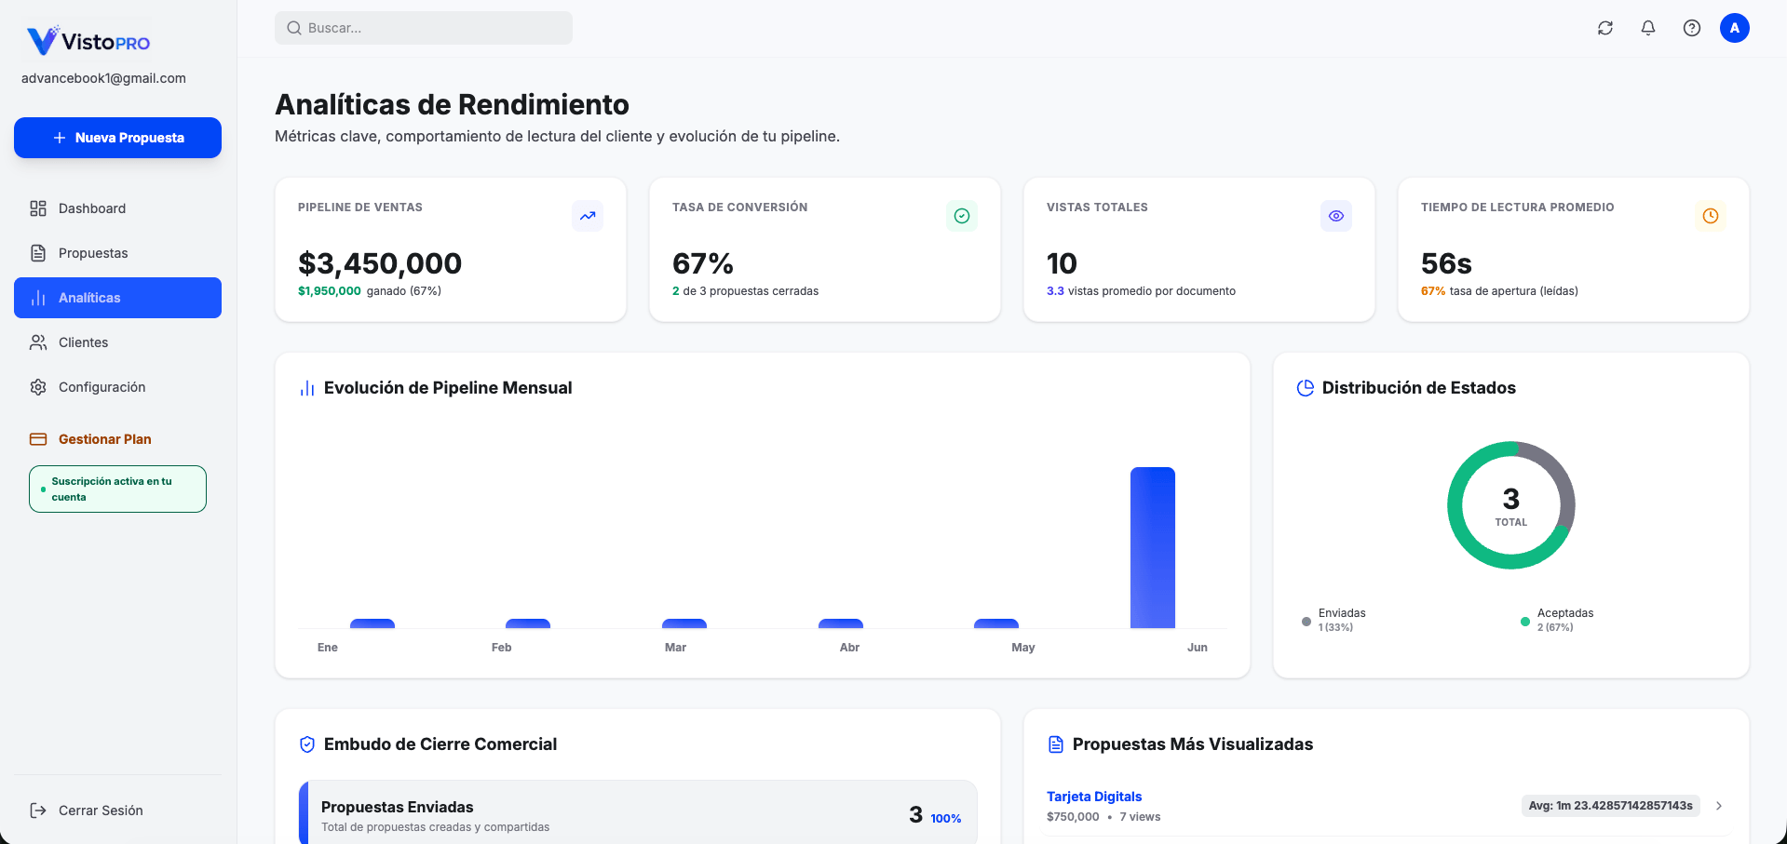Click the Enviadas legend dot
Screen dimensions: 1787x844
coord(1306,622)
